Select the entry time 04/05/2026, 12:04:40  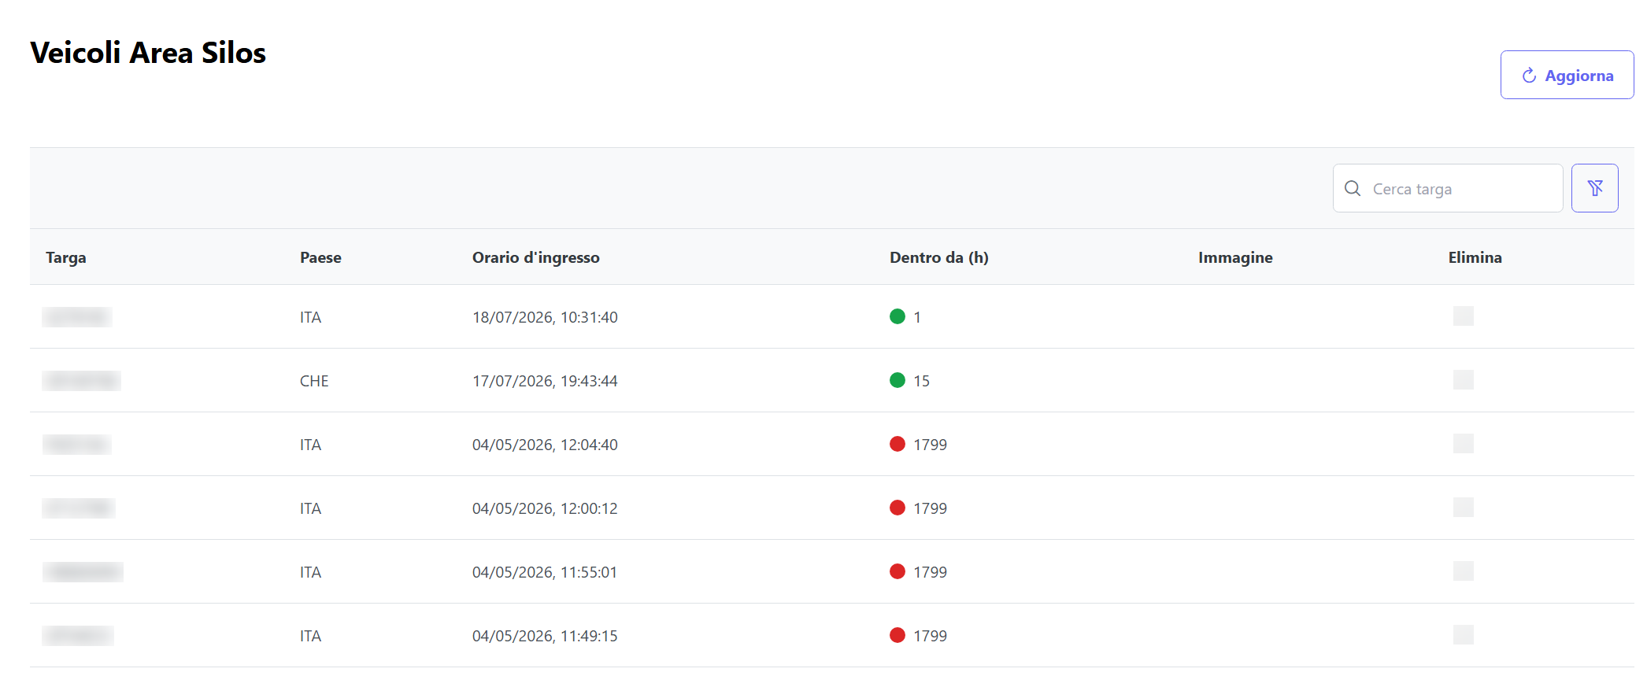545,445
